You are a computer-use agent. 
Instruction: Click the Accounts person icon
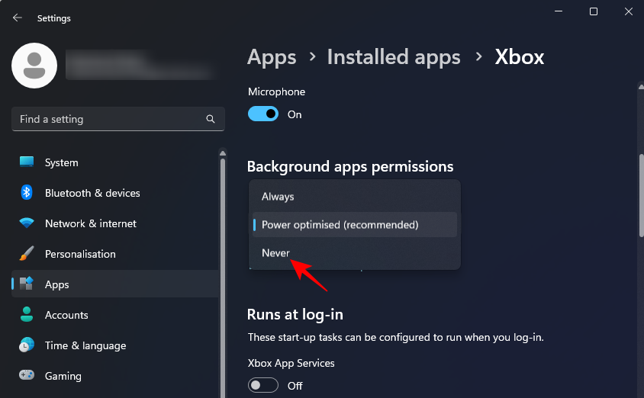(27, 314)
